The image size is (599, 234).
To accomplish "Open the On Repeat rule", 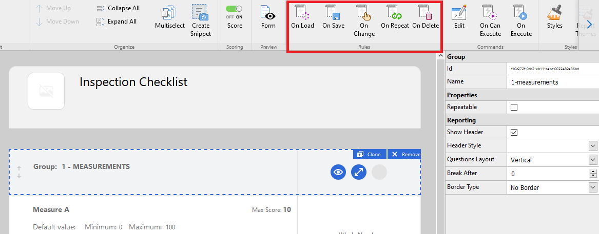I will (395, 13).
